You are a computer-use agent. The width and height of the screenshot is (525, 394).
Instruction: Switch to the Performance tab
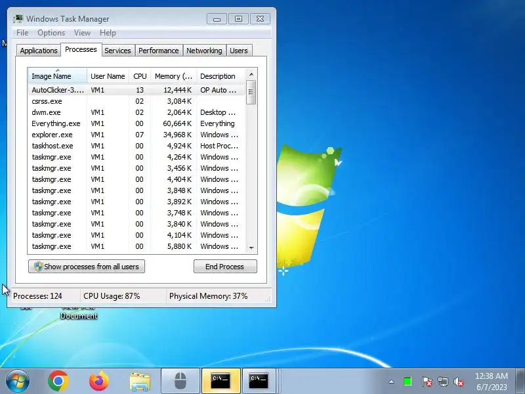(x=158, y=51)
